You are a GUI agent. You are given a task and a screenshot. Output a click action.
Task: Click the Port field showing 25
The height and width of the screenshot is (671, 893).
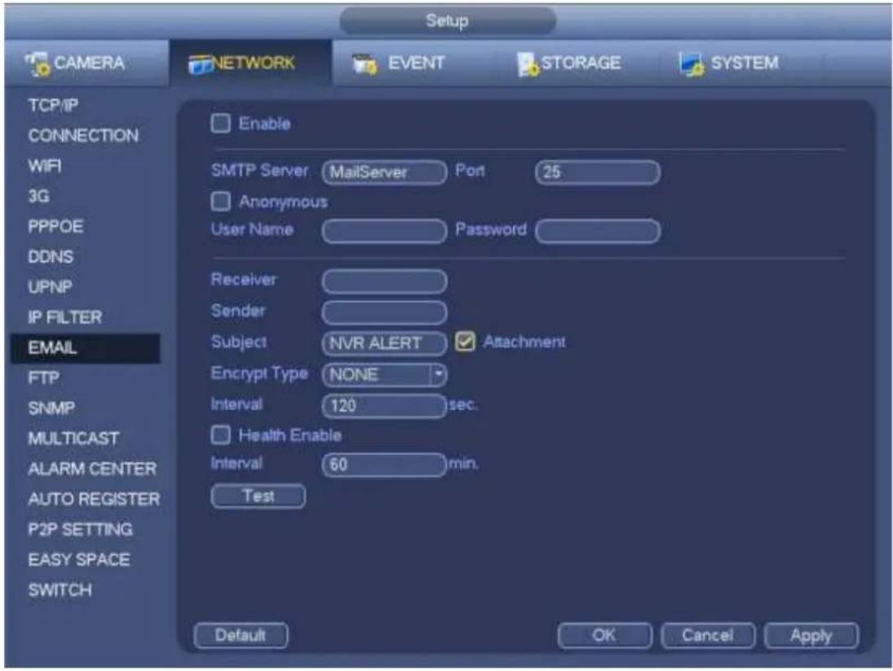(x=598, y=172)
